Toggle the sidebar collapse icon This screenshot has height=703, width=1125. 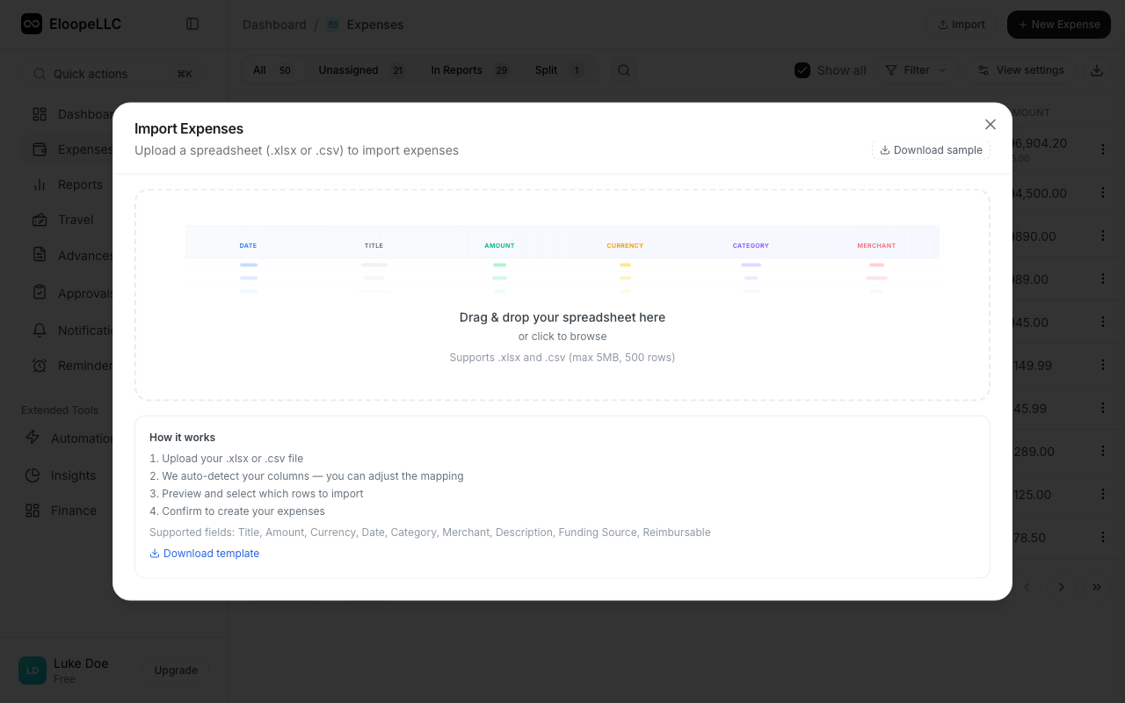(x=192, y=25)
